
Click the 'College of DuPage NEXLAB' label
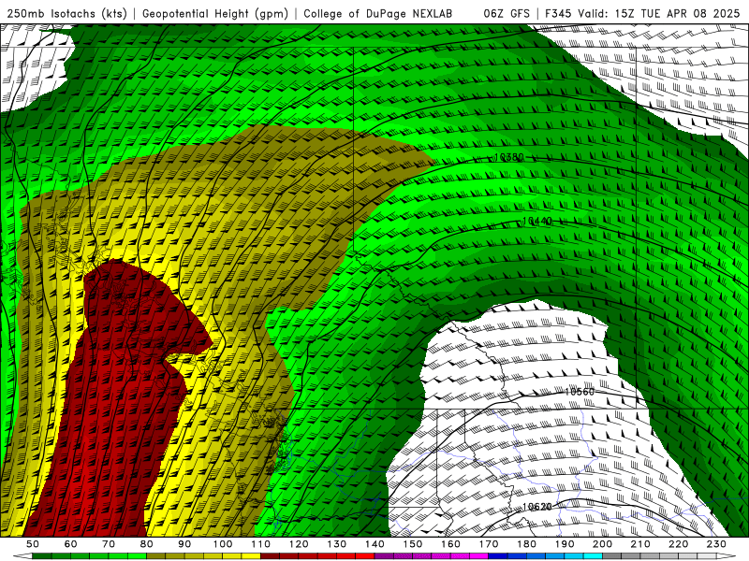pos(378,13)
